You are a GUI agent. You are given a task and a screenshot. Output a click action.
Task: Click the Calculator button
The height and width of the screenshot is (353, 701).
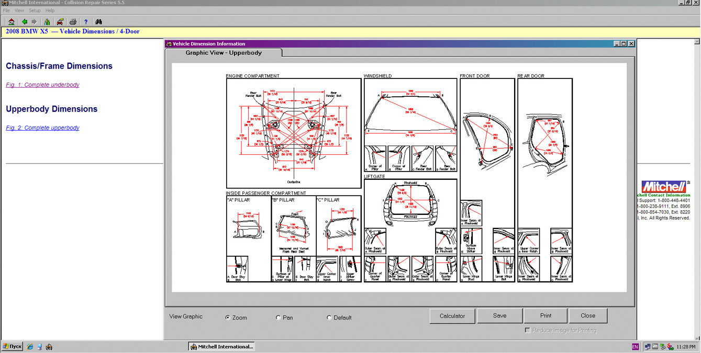(x=452, y=316)
